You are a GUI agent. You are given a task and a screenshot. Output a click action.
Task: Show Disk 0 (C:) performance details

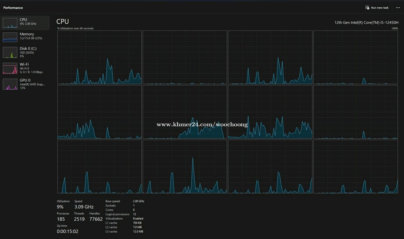click(x=25, y=52)
